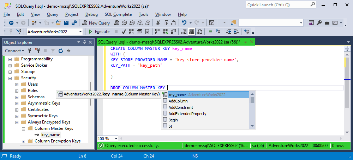Click the Activity Monitor icon

pos(212,23)
